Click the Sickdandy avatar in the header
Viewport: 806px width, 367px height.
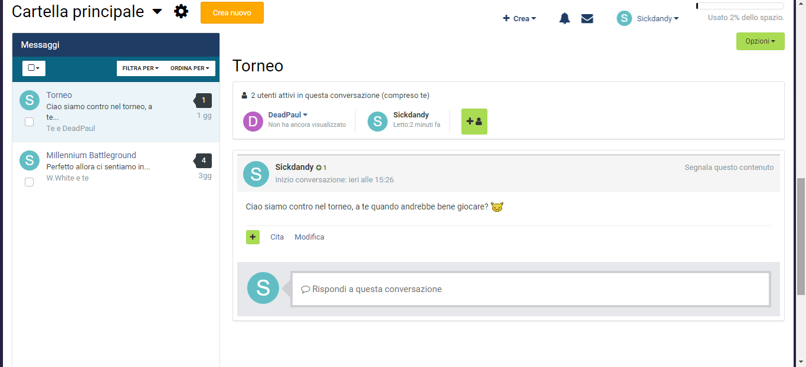tap(624, 18)
